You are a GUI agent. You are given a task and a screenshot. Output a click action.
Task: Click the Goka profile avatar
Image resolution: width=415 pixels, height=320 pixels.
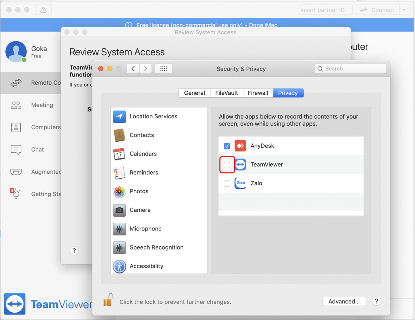click(x=16, y=51)
